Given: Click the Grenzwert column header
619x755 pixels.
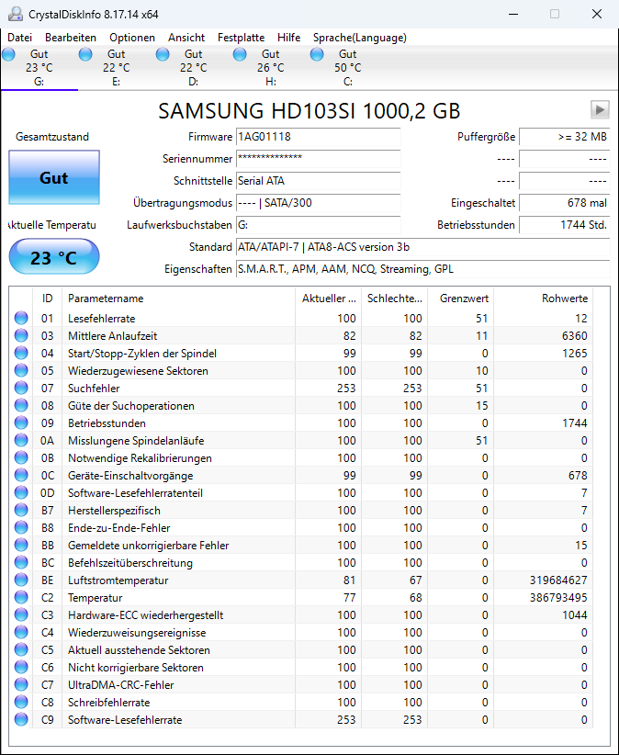Looking at the screenshot, I should coord(461,299).
